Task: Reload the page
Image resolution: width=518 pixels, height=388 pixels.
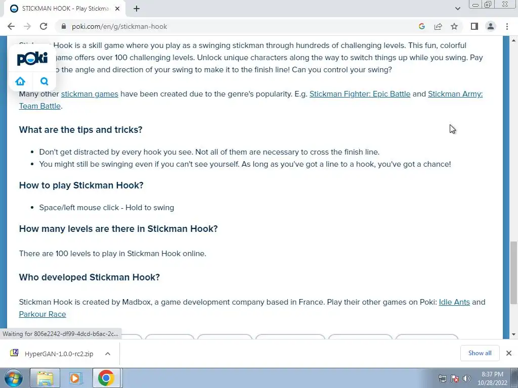Action: (x=44, y=26)
